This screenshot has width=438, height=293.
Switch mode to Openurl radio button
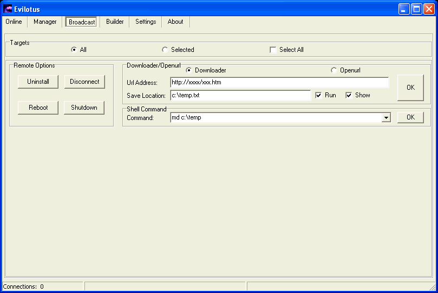pos(334,70)
